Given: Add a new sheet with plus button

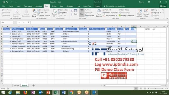Looking at the screenshot, I should pos(34,85).
